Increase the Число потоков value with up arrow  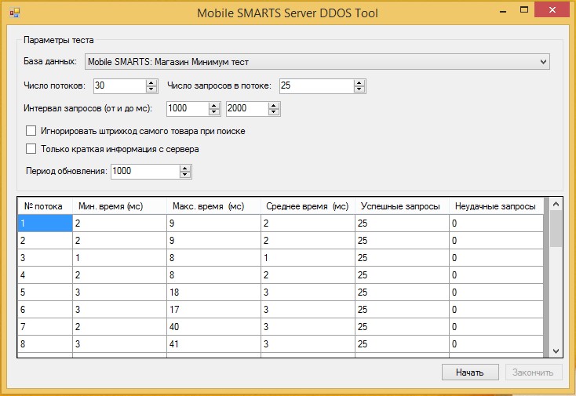(151, 83)
